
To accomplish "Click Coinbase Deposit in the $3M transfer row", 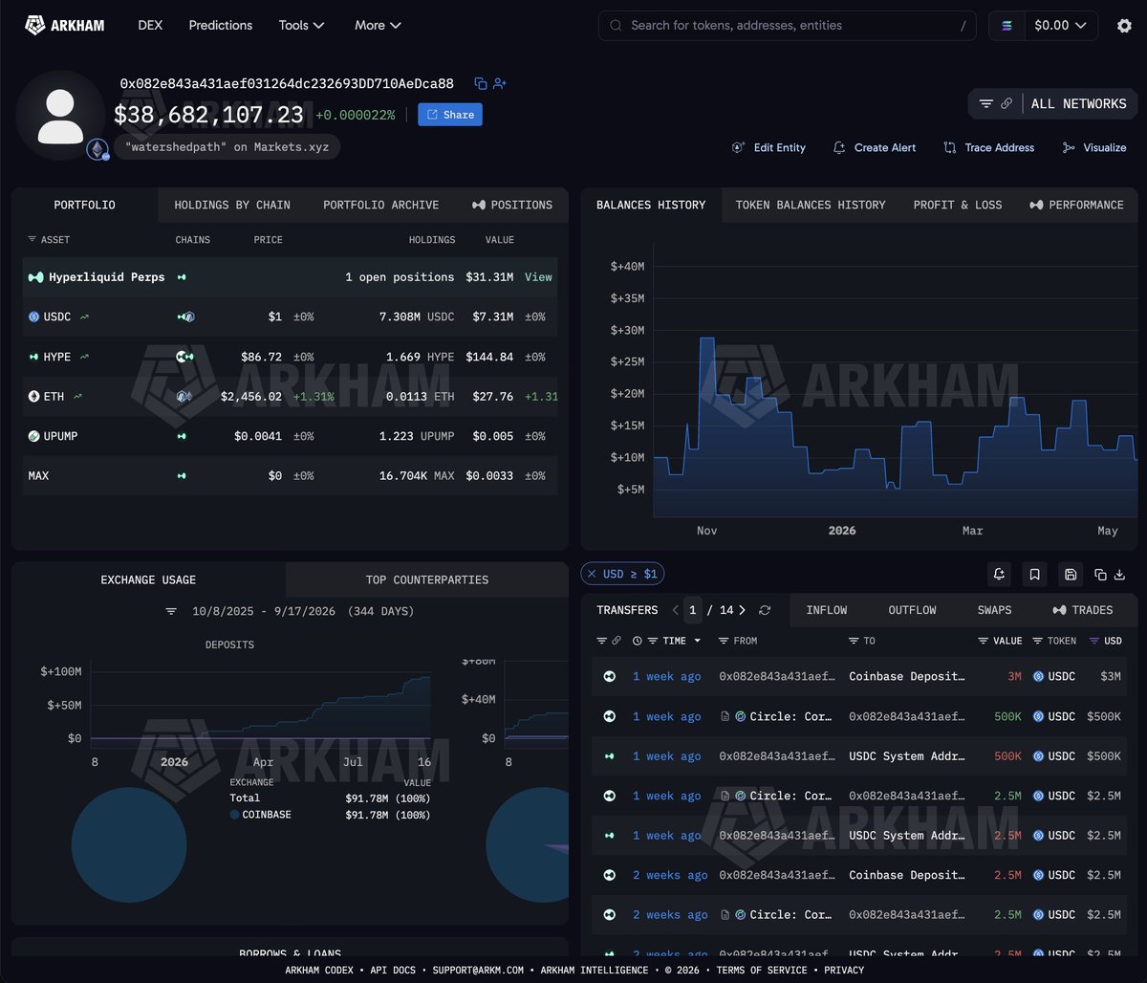I will coord(907,676).
